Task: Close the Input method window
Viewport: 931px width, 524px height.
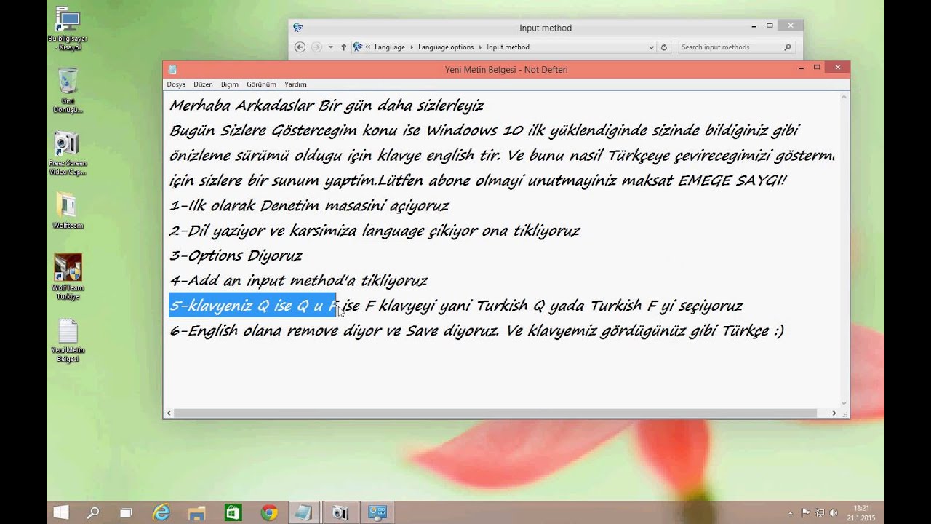Action: (791, 26)
